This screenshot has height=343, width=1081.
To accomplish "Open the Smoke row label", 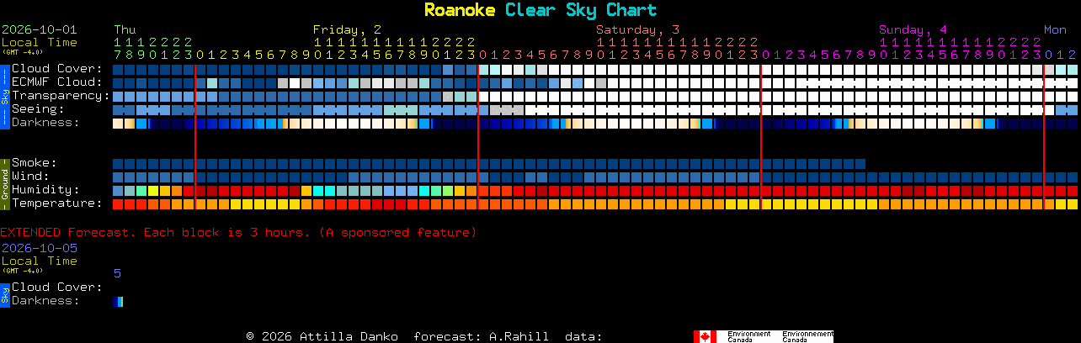I will (35, 163).
